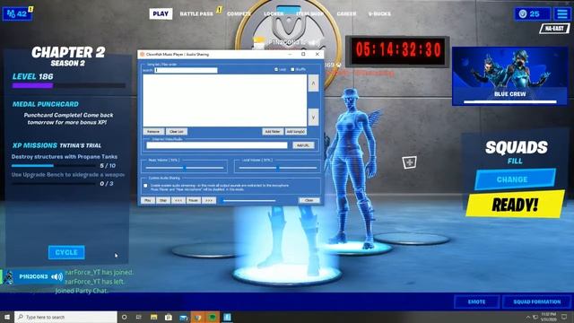Click the Clownfish title bar app icon
Viewport: 574px width, 323px height.
click(x=142, y=54)
